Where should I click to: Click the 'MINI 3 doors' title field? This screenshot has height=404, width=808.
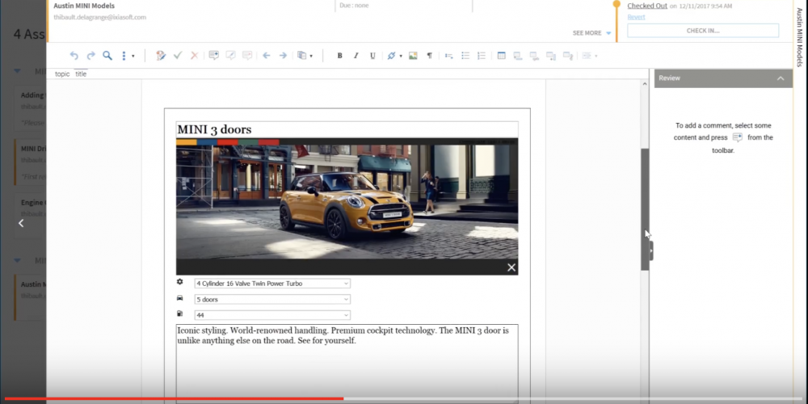click(x=347, y=129)
